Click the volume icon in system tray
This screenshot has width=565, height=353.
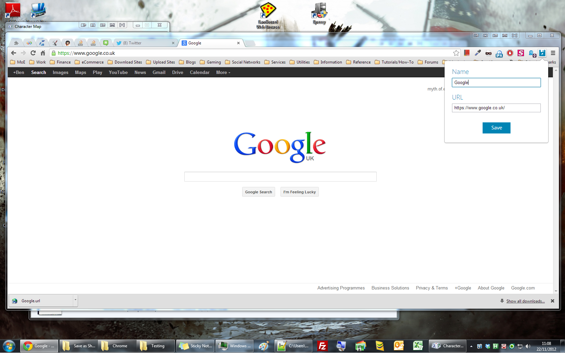coord(528,346)
